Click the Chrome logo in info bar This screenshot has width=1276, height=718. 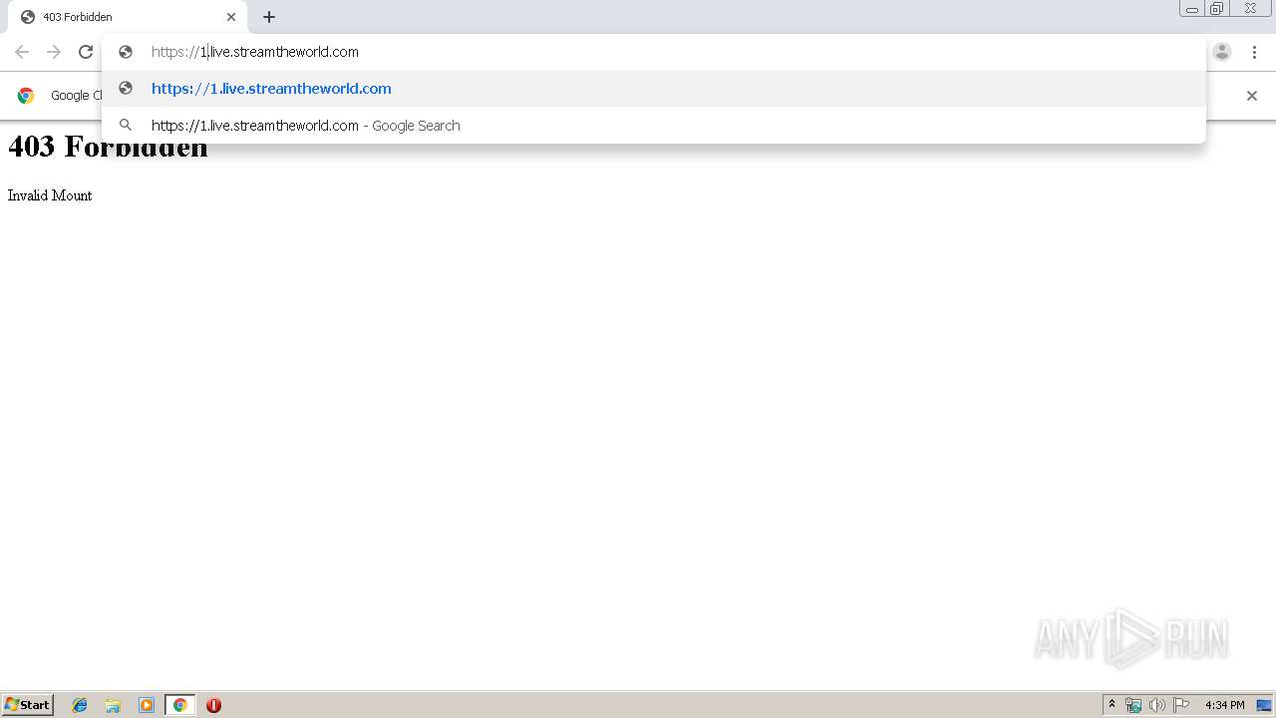(x=26, y=96)
